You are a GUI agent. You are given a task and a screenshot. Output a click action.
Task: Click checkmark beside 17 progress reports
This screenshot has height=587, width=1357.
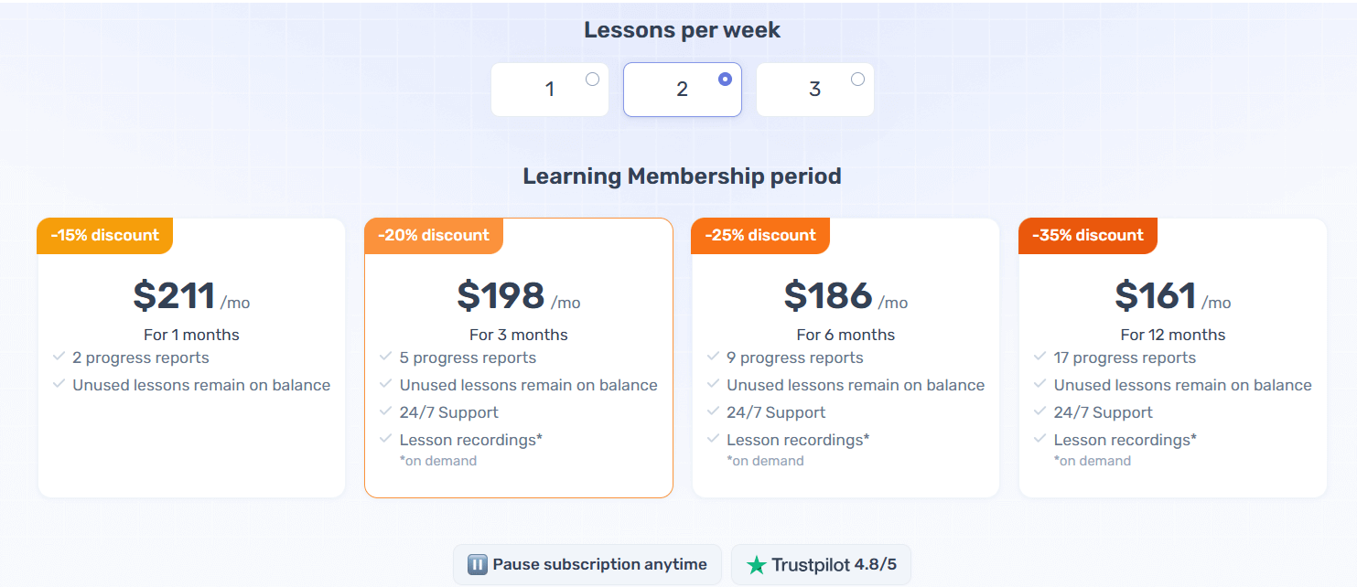pyautogui.click(x=1040, y=357)
